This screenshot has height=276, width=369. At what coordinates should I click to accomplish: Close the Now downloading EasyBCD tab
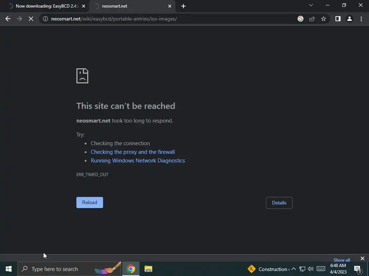84,6
